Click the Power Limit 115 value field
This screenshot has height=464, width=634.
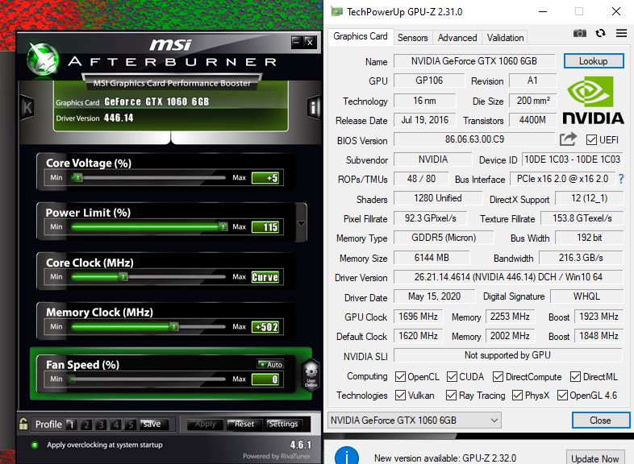(x=265, y=227)
